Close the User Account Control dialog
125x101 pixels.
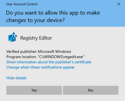(x=119, y=4)
